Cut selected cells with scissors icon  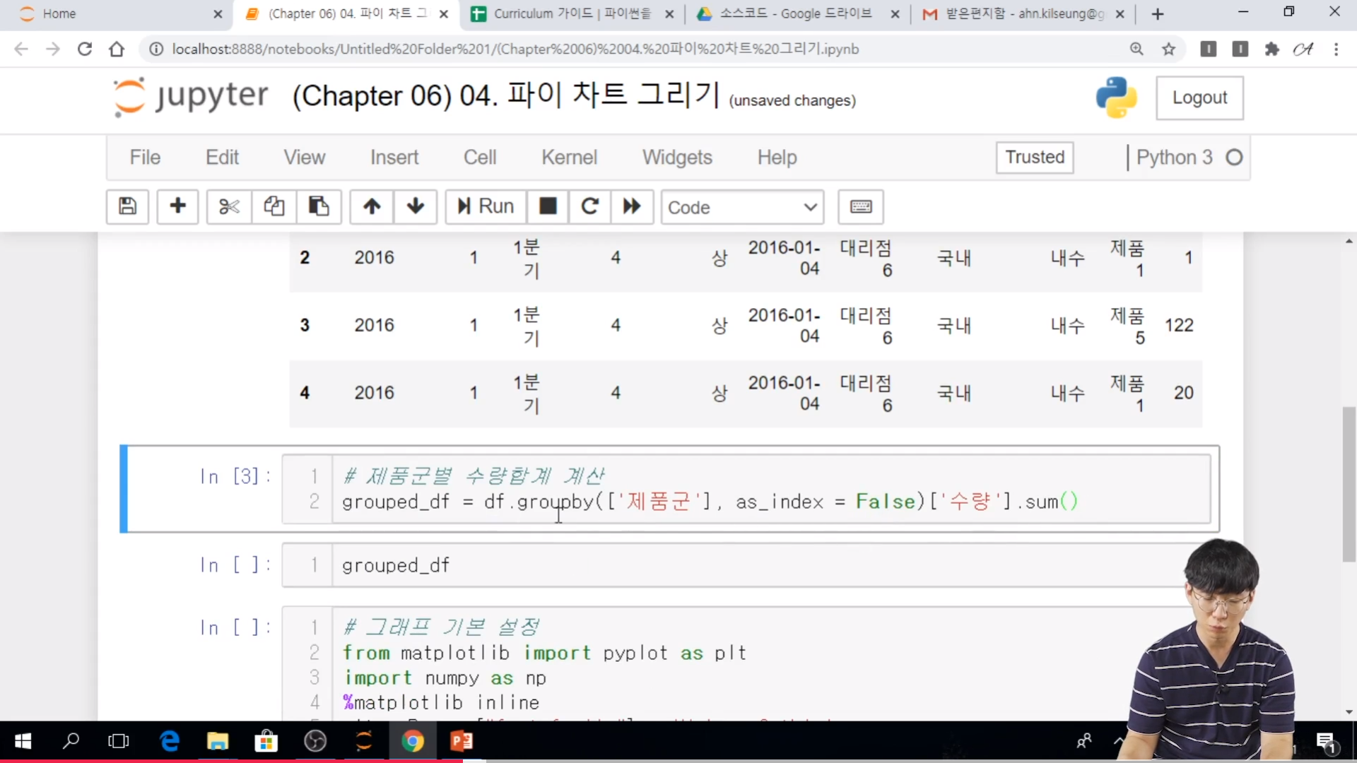tap(229, 206)
